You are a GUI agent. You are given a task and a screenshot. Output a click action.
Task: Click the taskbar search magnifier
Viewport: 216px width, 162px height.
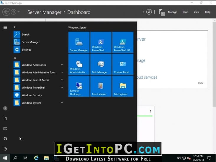[x=15, y=158]
